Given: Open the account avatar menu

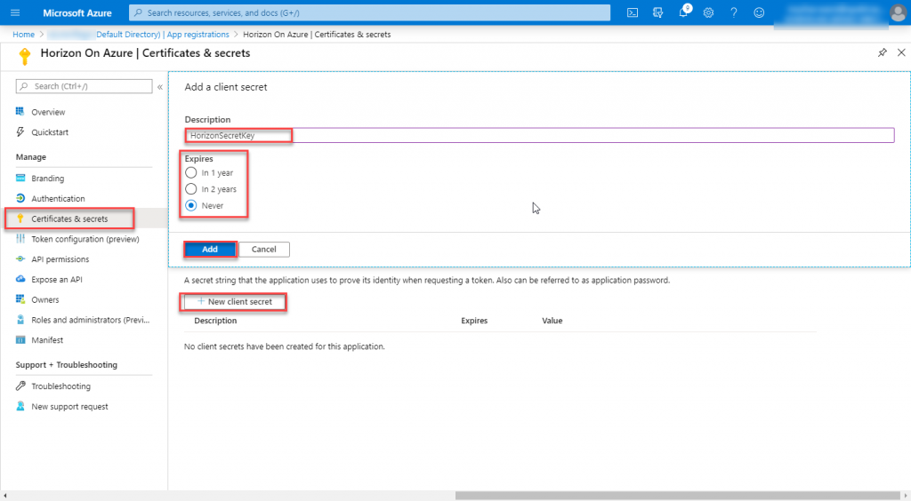Looking at the screenshot, I should pos(898,12).
